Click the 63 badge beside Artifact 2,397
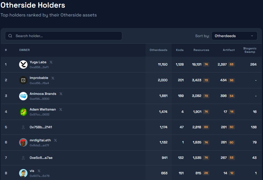The image size is (263, 180). (232, 65)
